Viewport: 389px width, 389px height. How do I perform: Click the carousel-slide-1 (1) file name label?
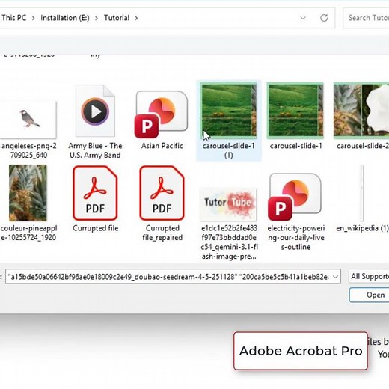coord(229,150)
